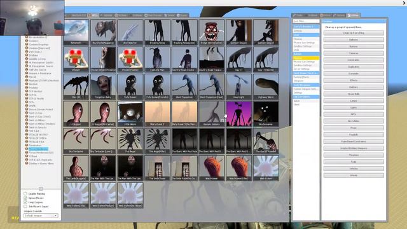The image size is (407, 229).
Task: Click the NPCs cleanup button
Action: tap(354, 114)
